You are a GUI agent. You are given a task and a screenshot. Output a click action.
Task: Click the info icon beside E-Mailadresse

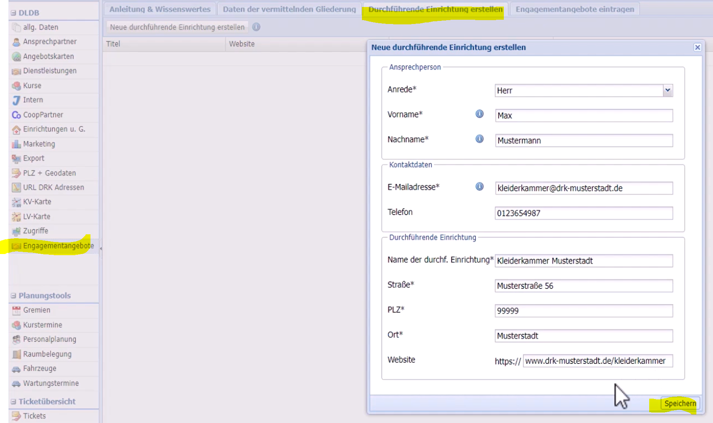point(479,187)
